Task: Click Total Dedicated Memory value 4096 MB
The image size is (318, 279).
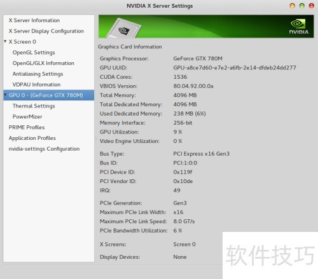Action: [185, 104]
